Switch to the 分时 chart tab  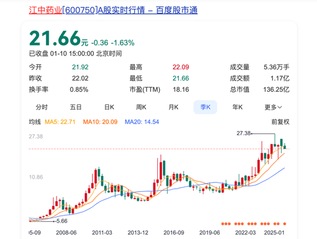[41, 107]
